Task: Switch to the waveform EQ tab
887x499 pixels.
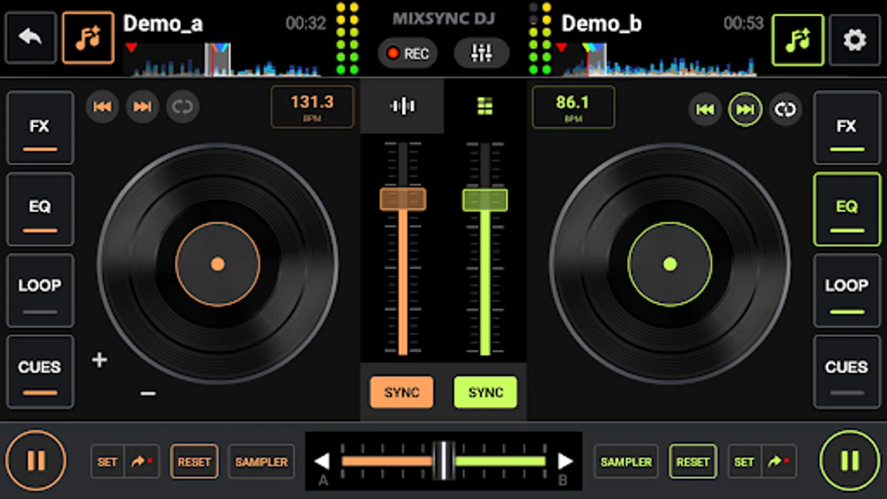Action: [402, 105]
